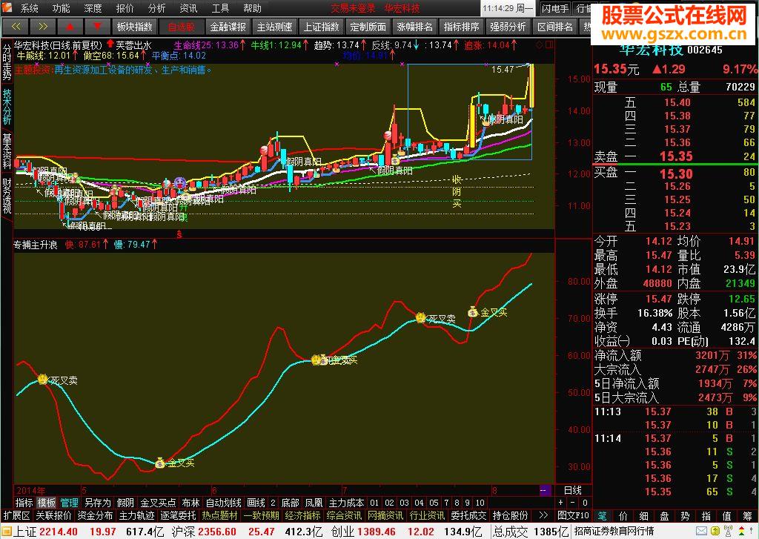Image resolution: width=759 pixels, height=539 pixels.
Task: Open the 持仓股份 tab
Action: tap(510, 515)
